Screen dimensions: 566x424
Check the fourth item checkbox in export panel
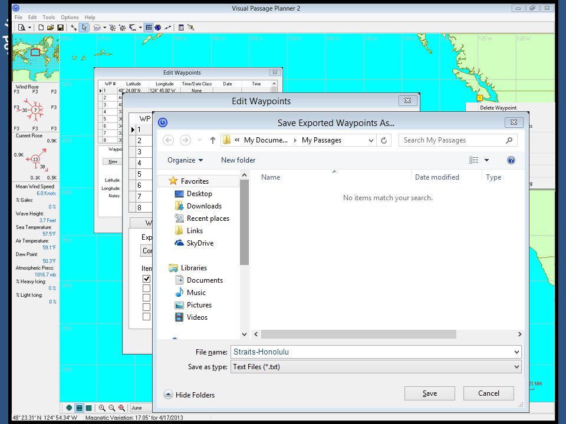[x=146, y=307]
